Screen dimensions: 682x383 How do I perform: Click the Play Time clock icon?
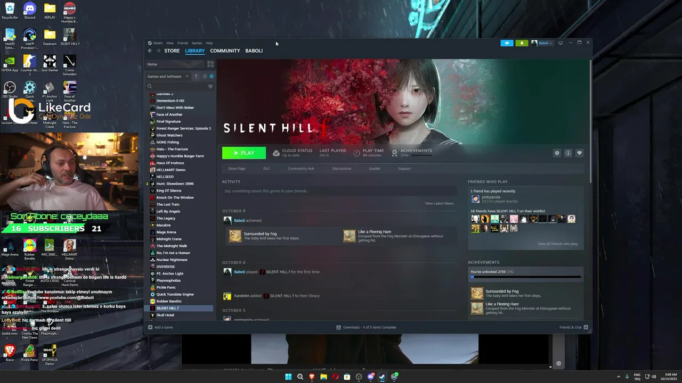[x=356, y=153]
